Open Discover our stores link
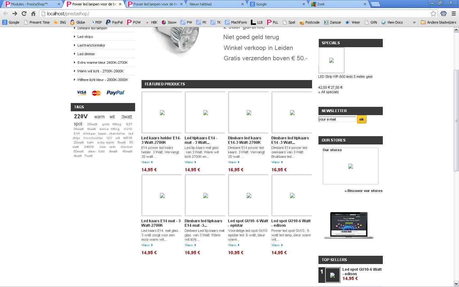The height and width of the screenshot is (287, 459). point(365,191)
